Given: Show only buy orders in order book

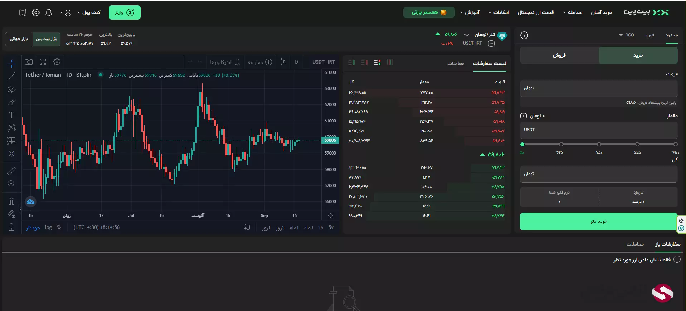Looking at the screenshot, I should pyautogui.click(x=351, y=62).
